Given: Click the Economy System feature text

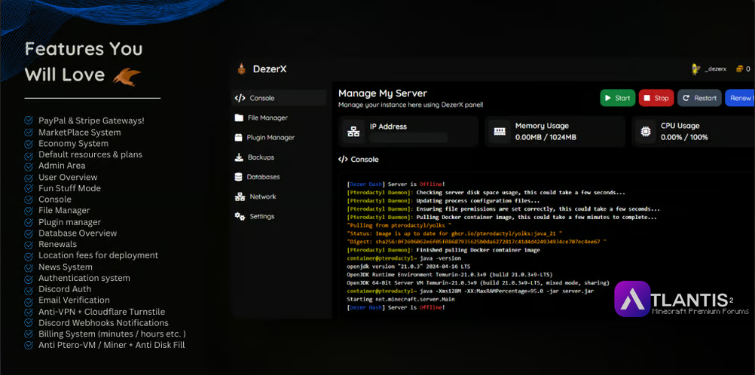Looking at the screenshot, I should [73, 144].
